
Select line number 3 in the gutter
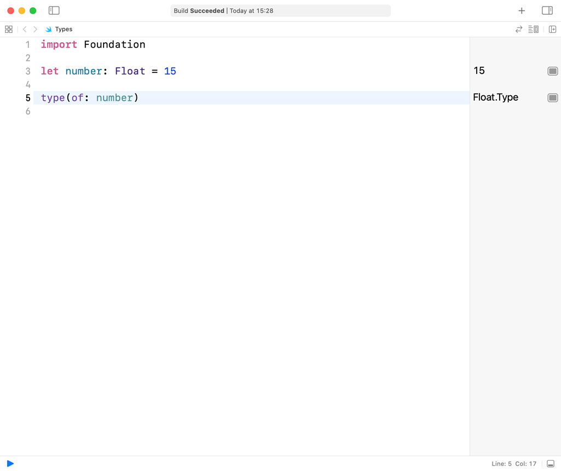point(28,71)
